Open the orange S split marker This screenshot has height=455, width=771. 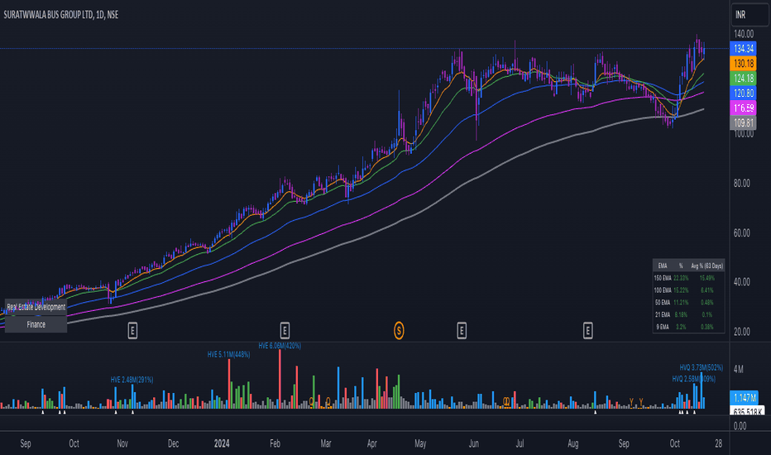pyautogui.click(x=399, y=331)
